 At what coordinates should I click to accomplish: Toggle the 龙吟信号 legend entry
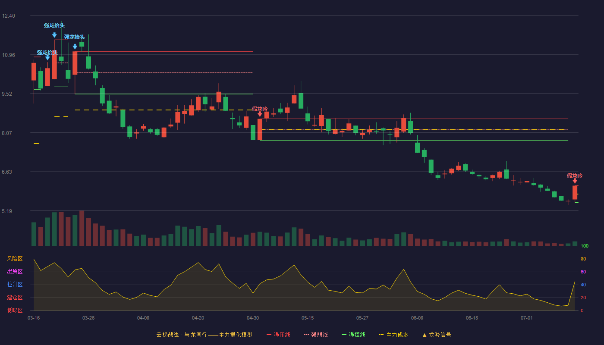[x=437, y=335]
